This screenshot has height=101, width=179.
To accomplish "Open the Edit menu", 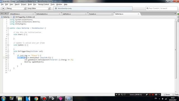I will [6, 4].
